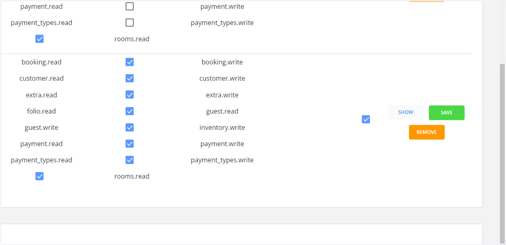
Task: Click the green SAVE button
Action: pos(447,113)
